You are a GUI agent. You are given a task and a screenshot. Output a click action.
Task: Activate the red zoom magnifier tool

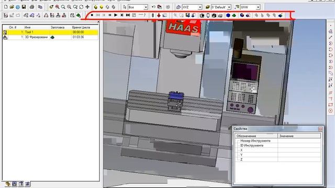tap(57, 7)
